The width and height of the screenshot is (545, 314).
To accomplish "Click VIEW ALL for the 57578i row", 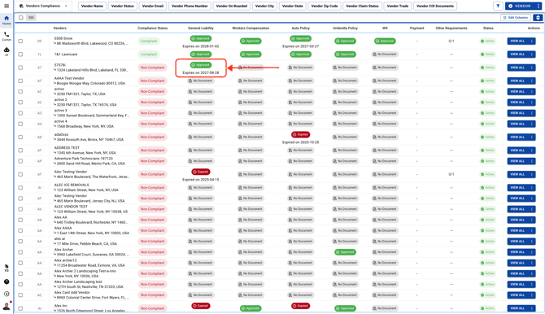I will point(517,68).
